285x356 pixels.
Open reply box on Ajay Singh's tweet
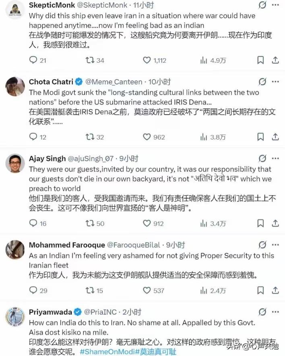coord(33,223)
